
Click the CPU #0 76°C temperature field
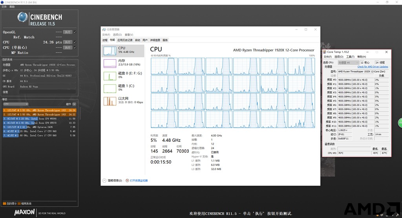[354, 153]
